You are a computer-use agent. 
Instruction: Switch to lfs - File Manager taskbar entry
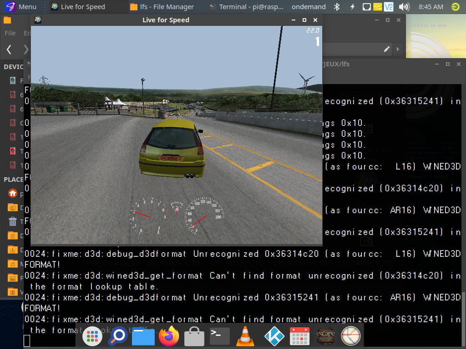[x=162, y=6]
